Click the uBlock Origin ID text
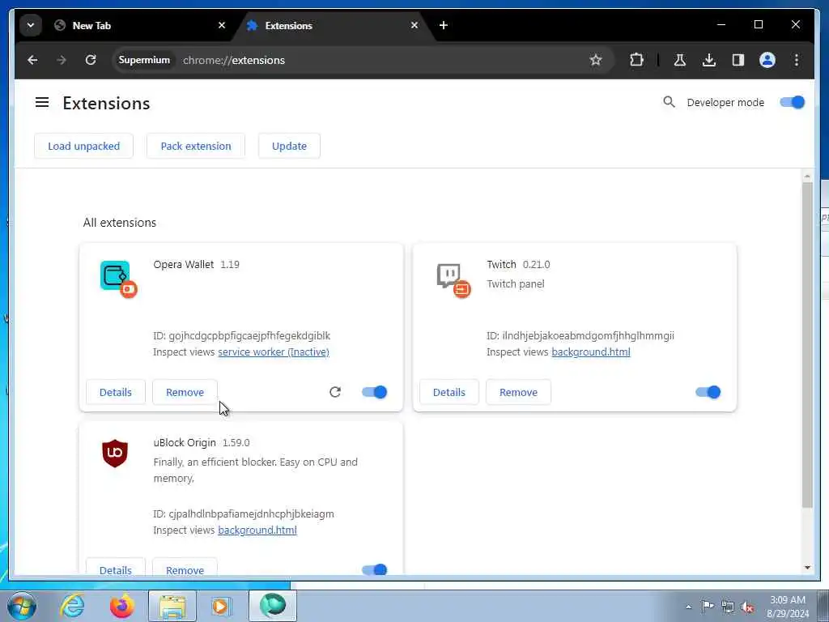The image size is (829, 622). click(x=243, y=513)
